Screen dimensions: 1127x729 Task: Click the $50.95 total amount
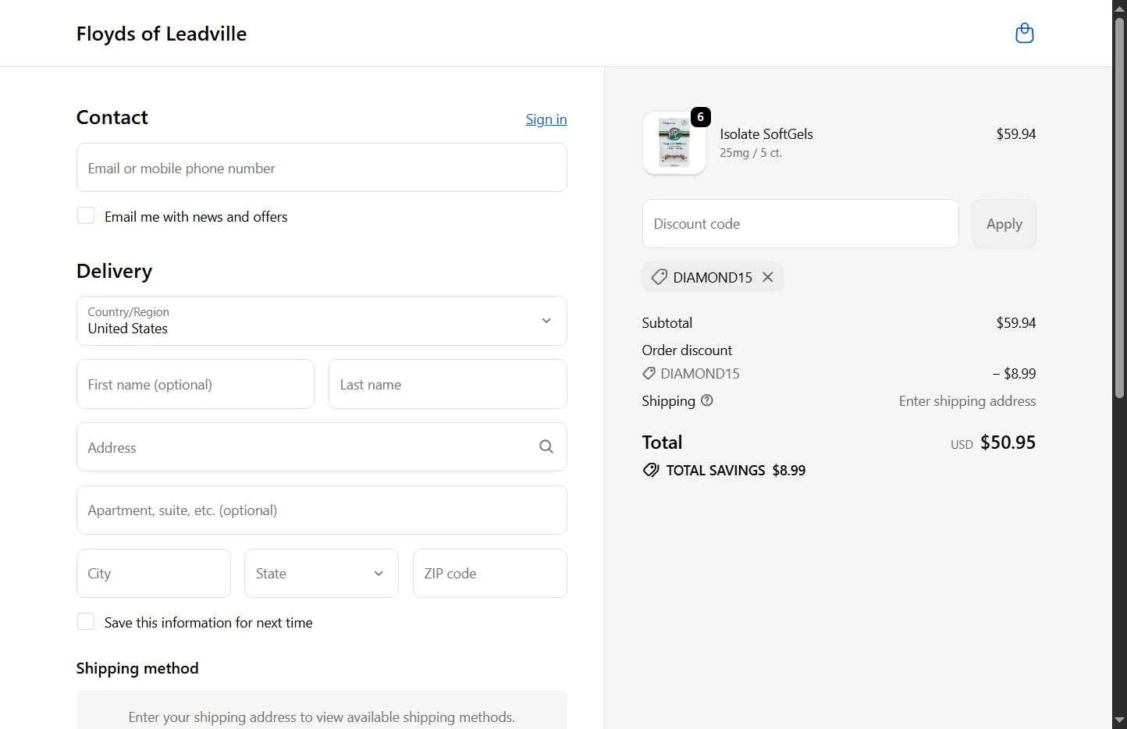click(1008, 443)
